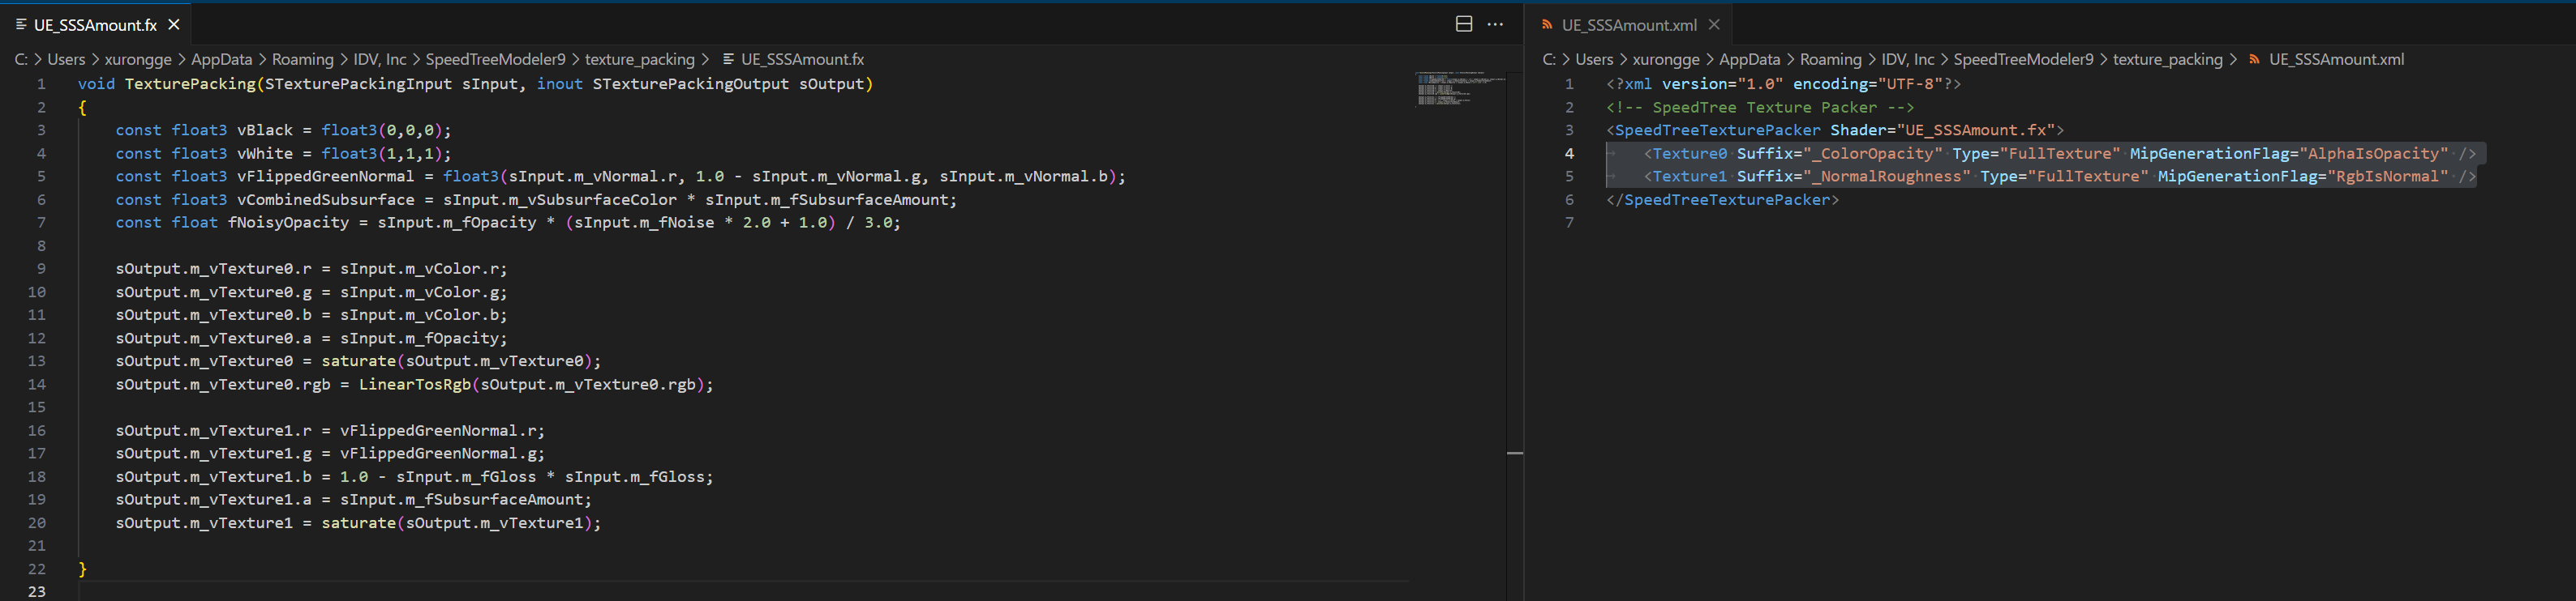Click the UE_SSSAmount.fx filename in the breadcrumb
The height and width of the screenshot is (601, 2576).
[x=802, y=59]
